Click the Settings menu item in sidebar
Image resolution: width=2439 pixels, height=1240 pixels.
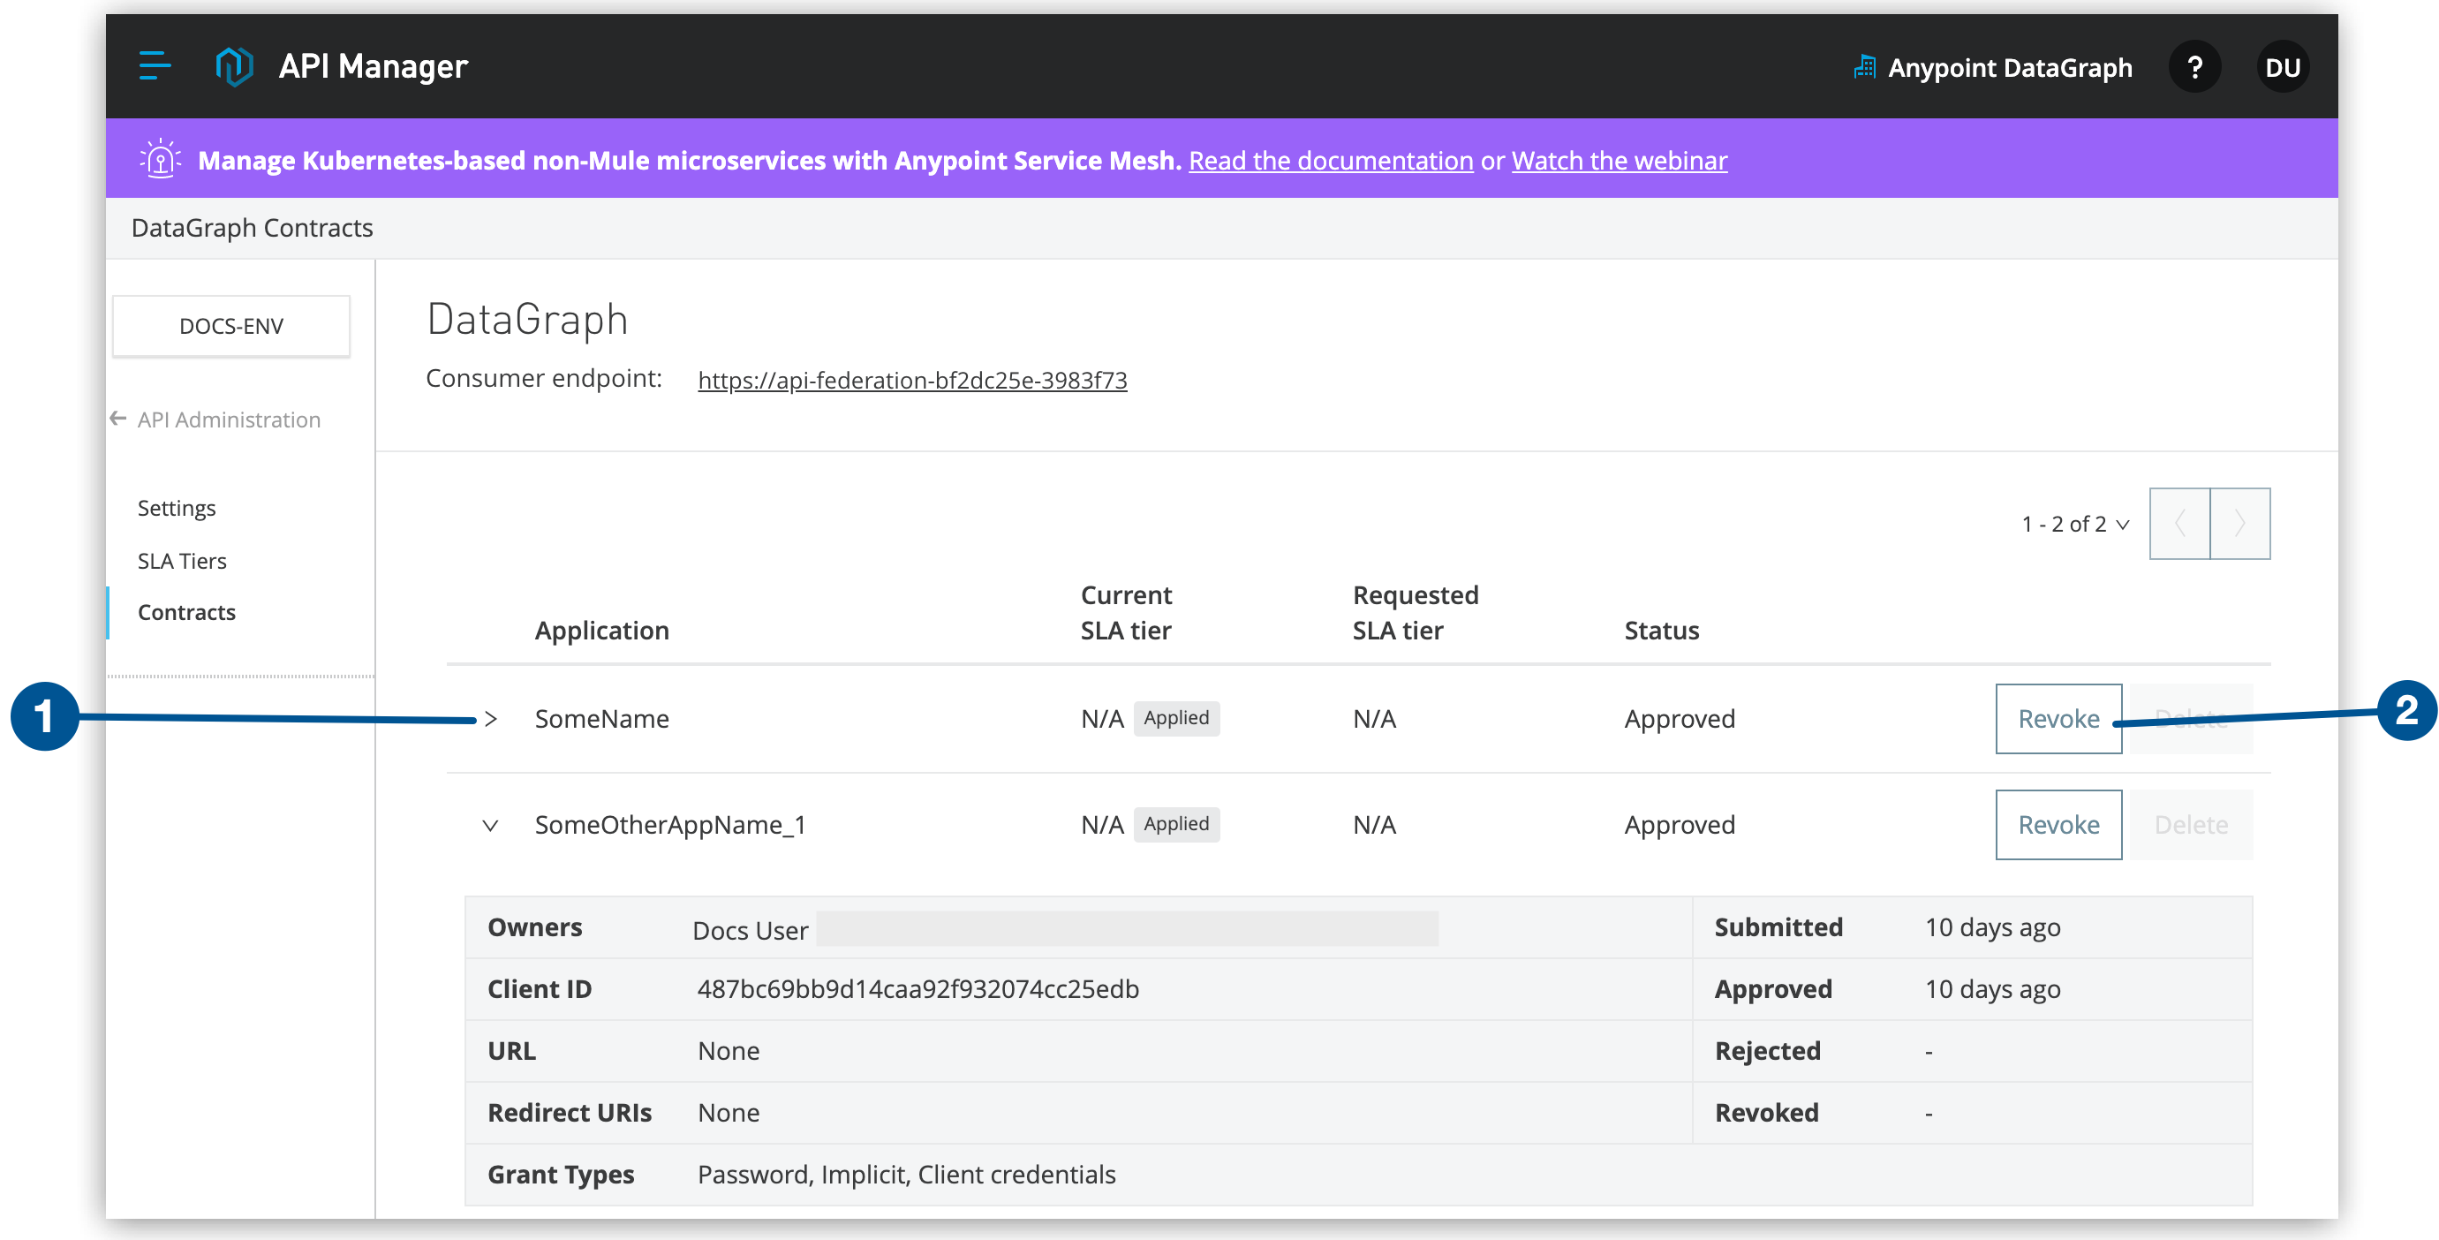176,508
